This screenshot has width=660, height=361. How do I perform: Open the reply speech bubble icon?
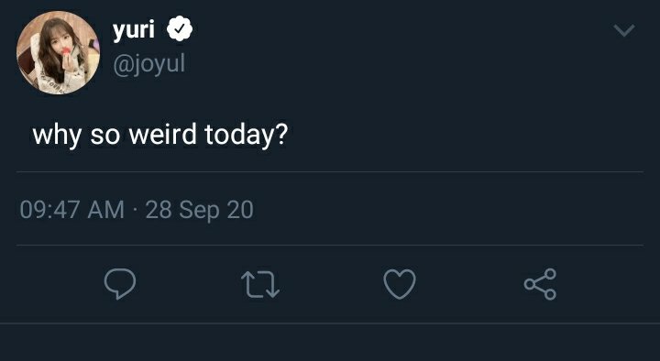coord(120,284)
